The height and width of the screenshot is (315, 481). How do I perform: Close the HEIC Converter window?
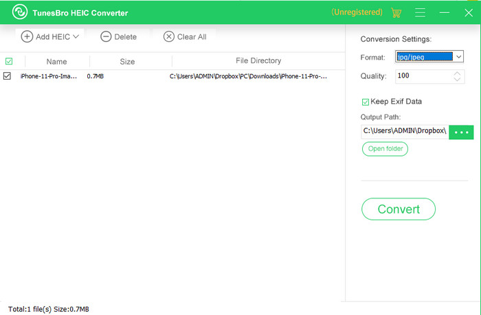tap(469, 12)
